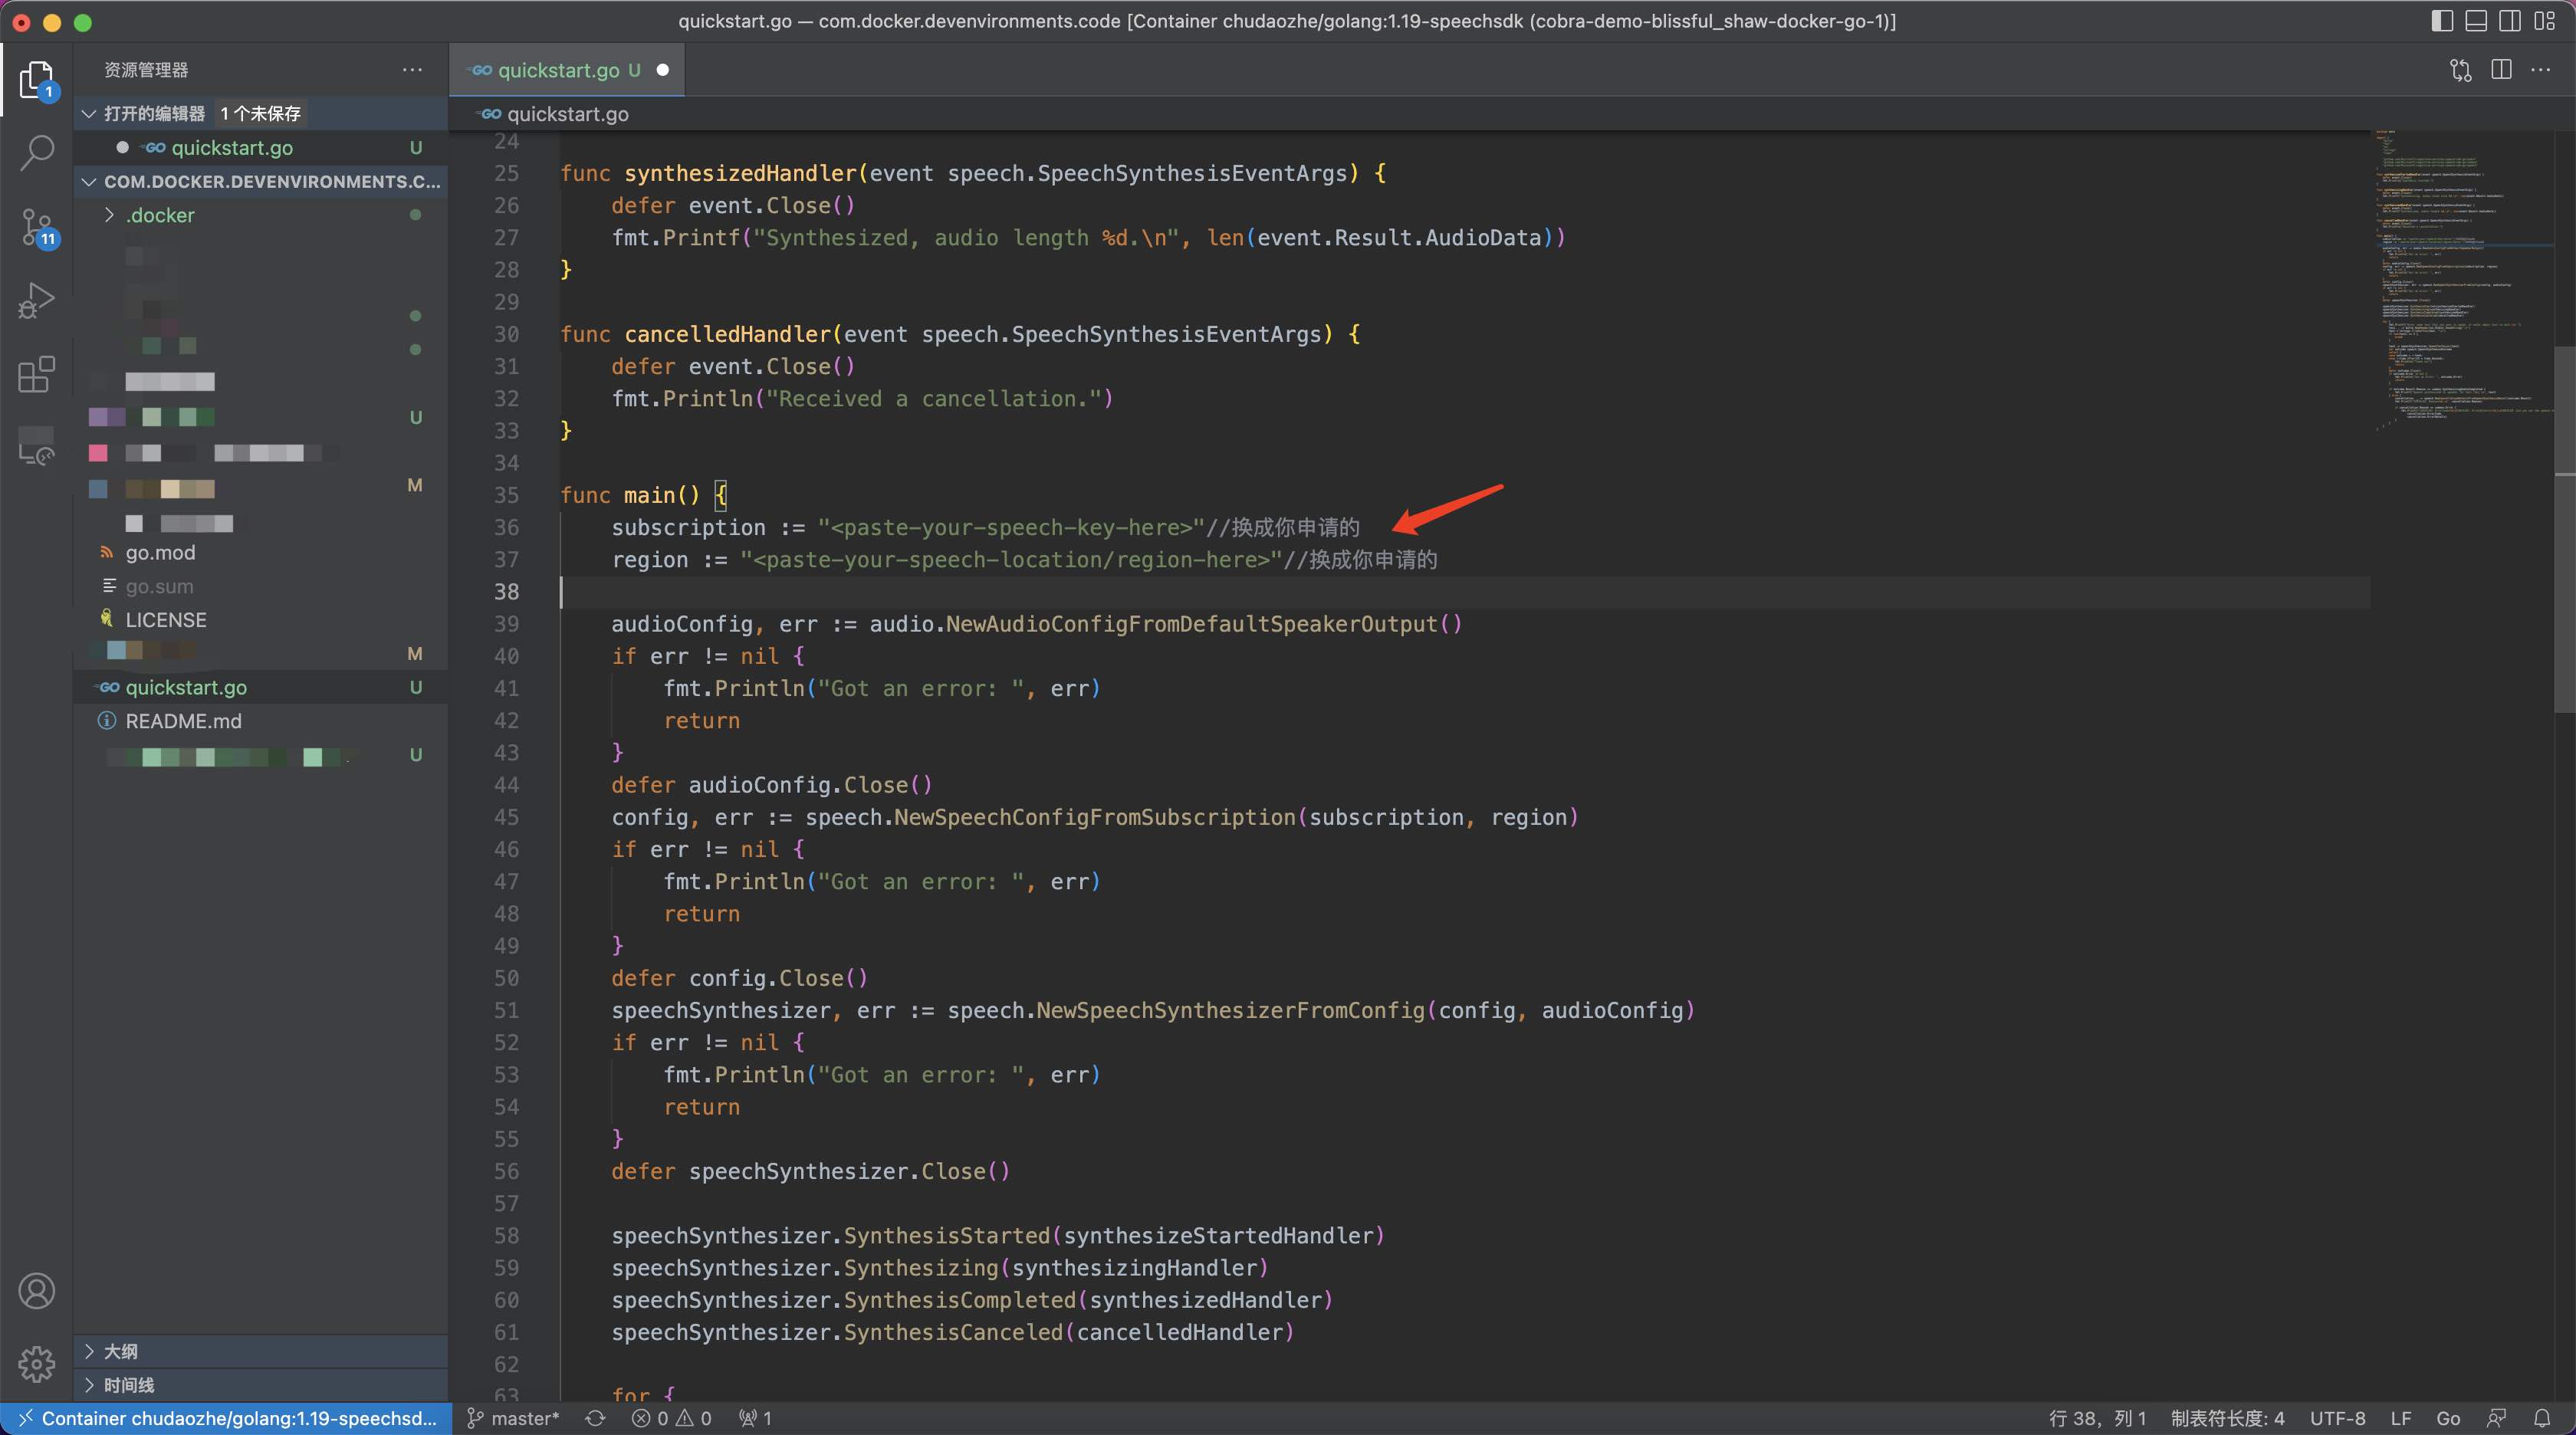This screenshot has width=2576, height=1435.
Task: Select the quickstart.go editor tab
Action: pos(558,70)
